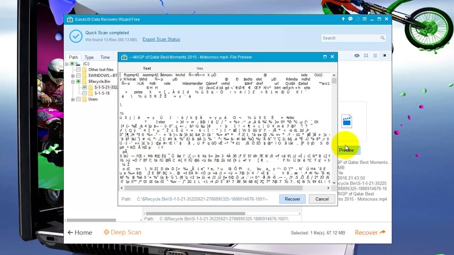Toggle the C: drive checkbox
Image resolution: width=454 pixels, height=255 pixels.
(72, 64)
